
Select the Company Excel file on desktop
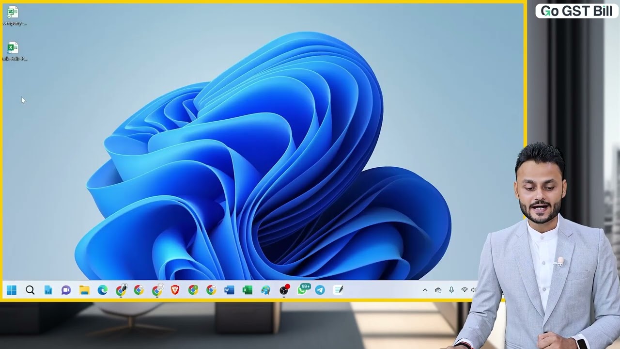13,16
